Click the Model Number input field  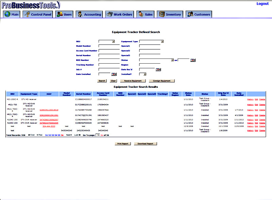tap(109, 46)
